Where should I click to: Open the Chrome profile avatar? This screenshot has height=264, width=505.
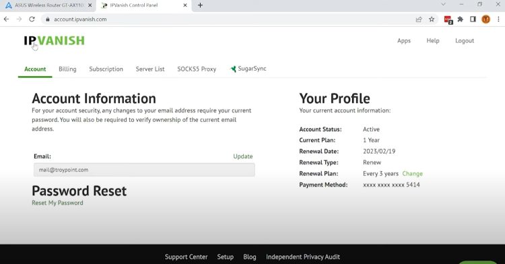click(485, 20)
